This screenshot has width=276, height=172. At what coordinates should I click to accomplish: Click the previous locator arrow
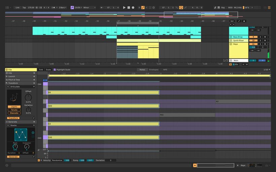(x=231, y=24)
